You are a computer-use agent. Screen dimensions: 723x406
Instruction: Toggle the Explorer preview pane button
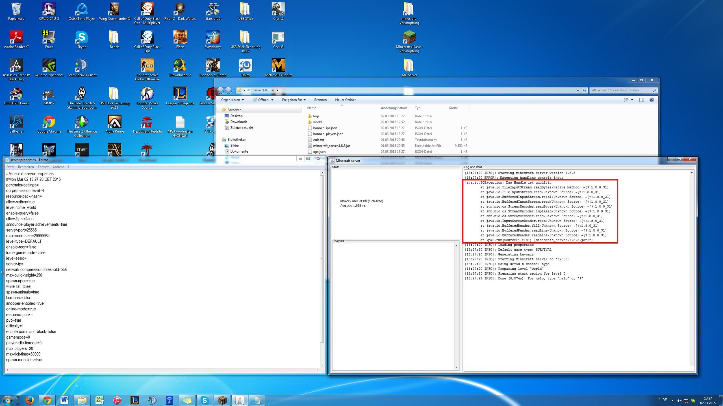tap(641, 100)
